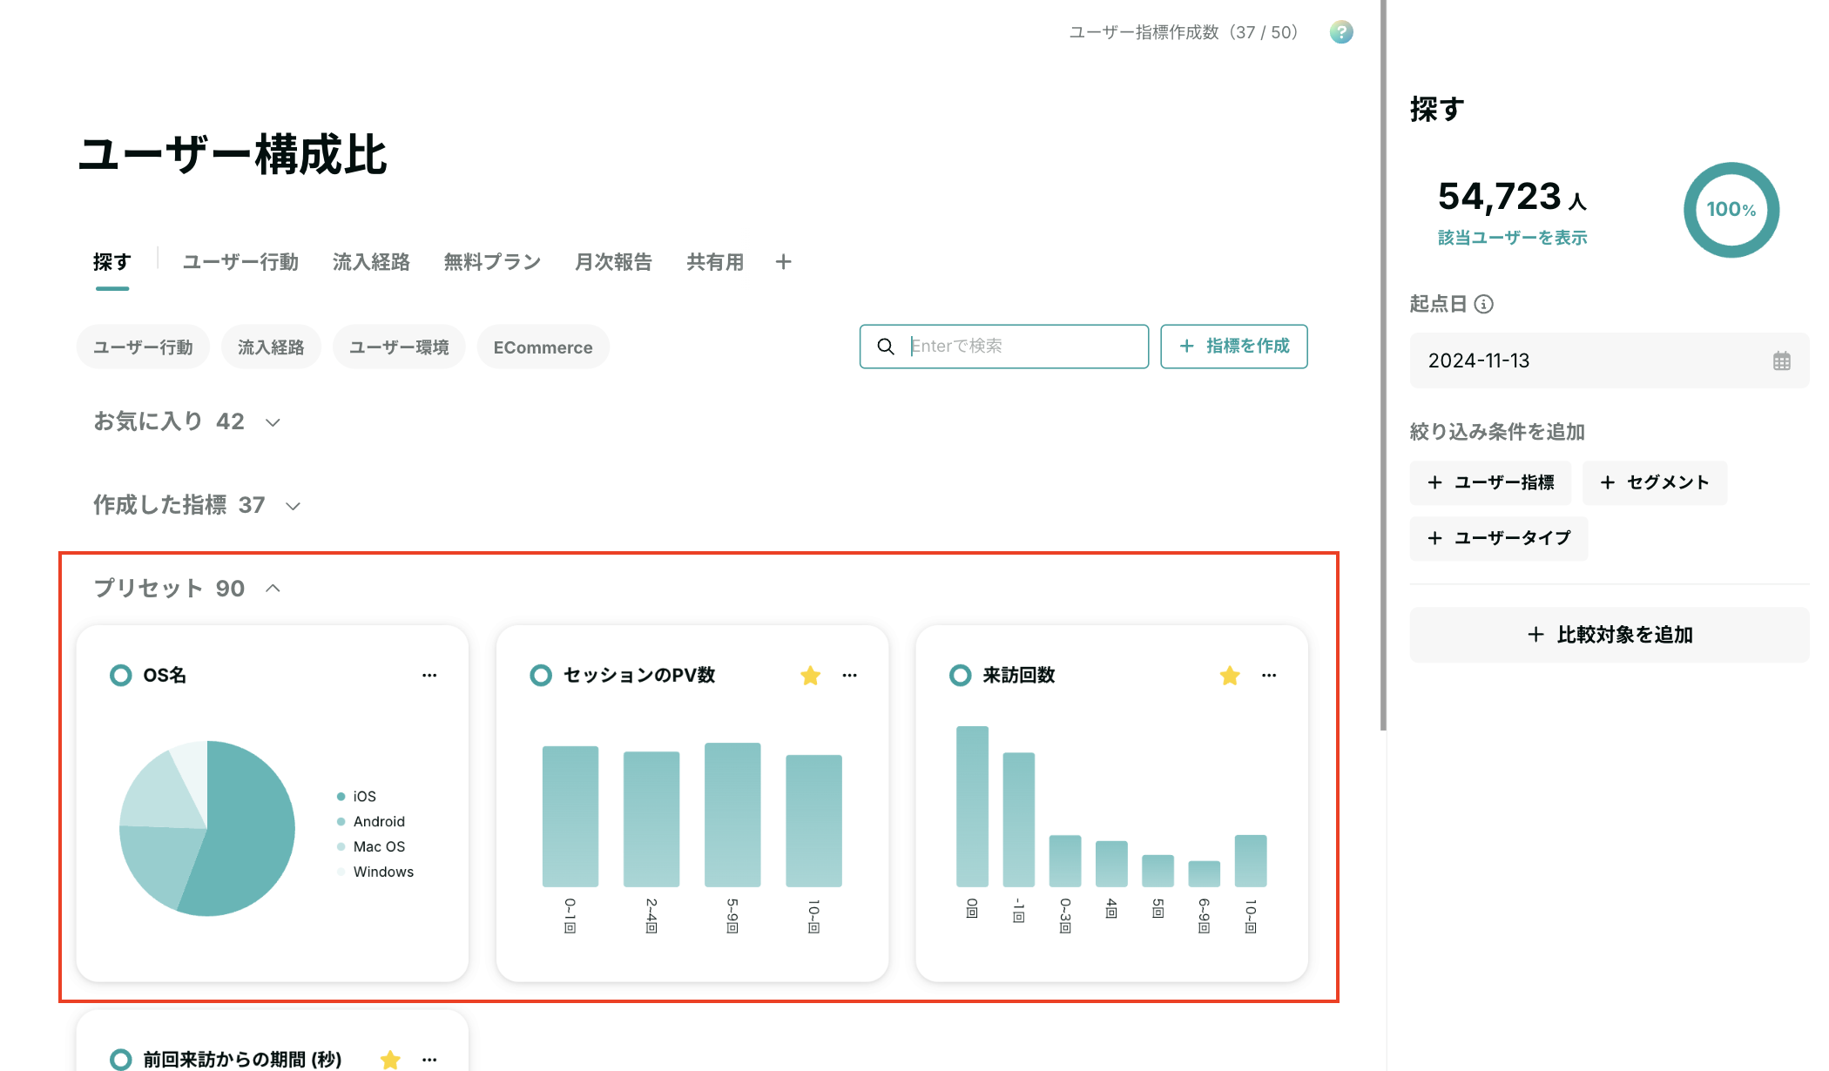Open the help question mark icon
This screenshot has height=1071, width=1829.
pos(1341,32)
